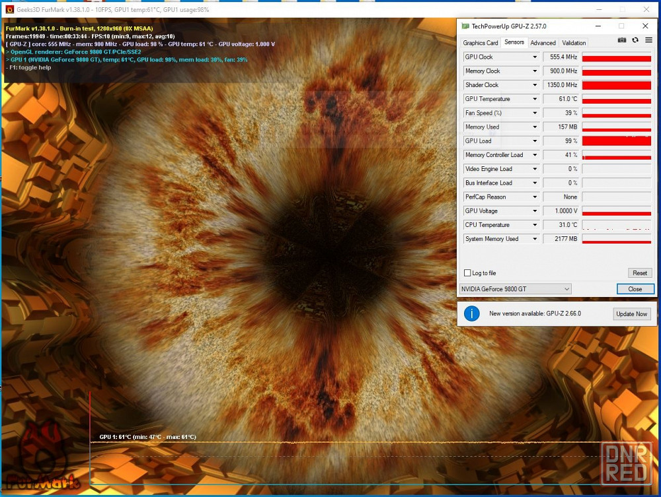This screenshot has width=661, height=497.
Task: Click the GPU Load red graph bar
Action: coord(616,141)
